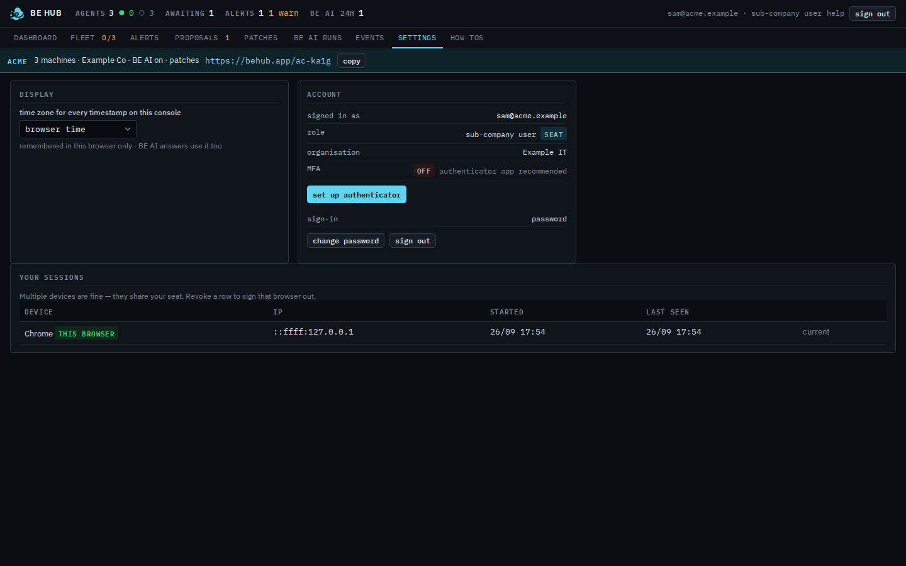The image size is (906, 566).
Task: Click the MFA OFF badge
Action: [x=424, y=170]
